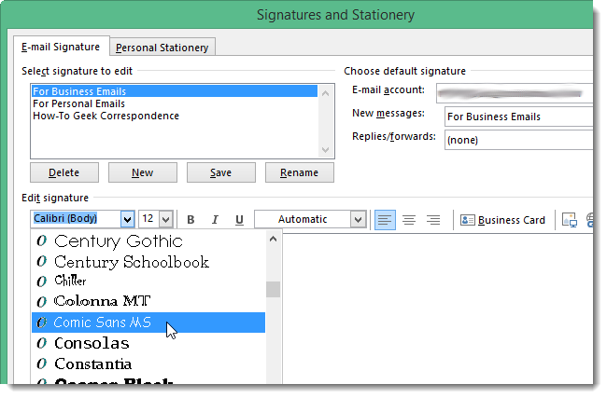Toggle Italic formatting button
Screen dimensions: 607x398
[x=215, y=220]
